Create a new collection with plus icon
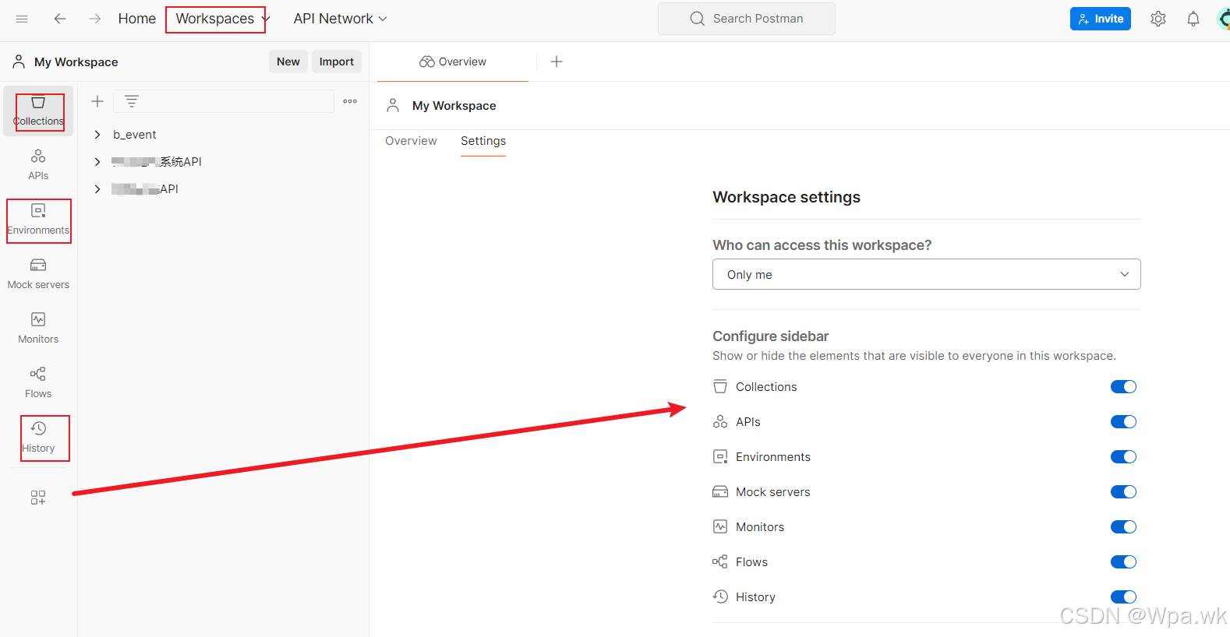 (x=97, y=101)
